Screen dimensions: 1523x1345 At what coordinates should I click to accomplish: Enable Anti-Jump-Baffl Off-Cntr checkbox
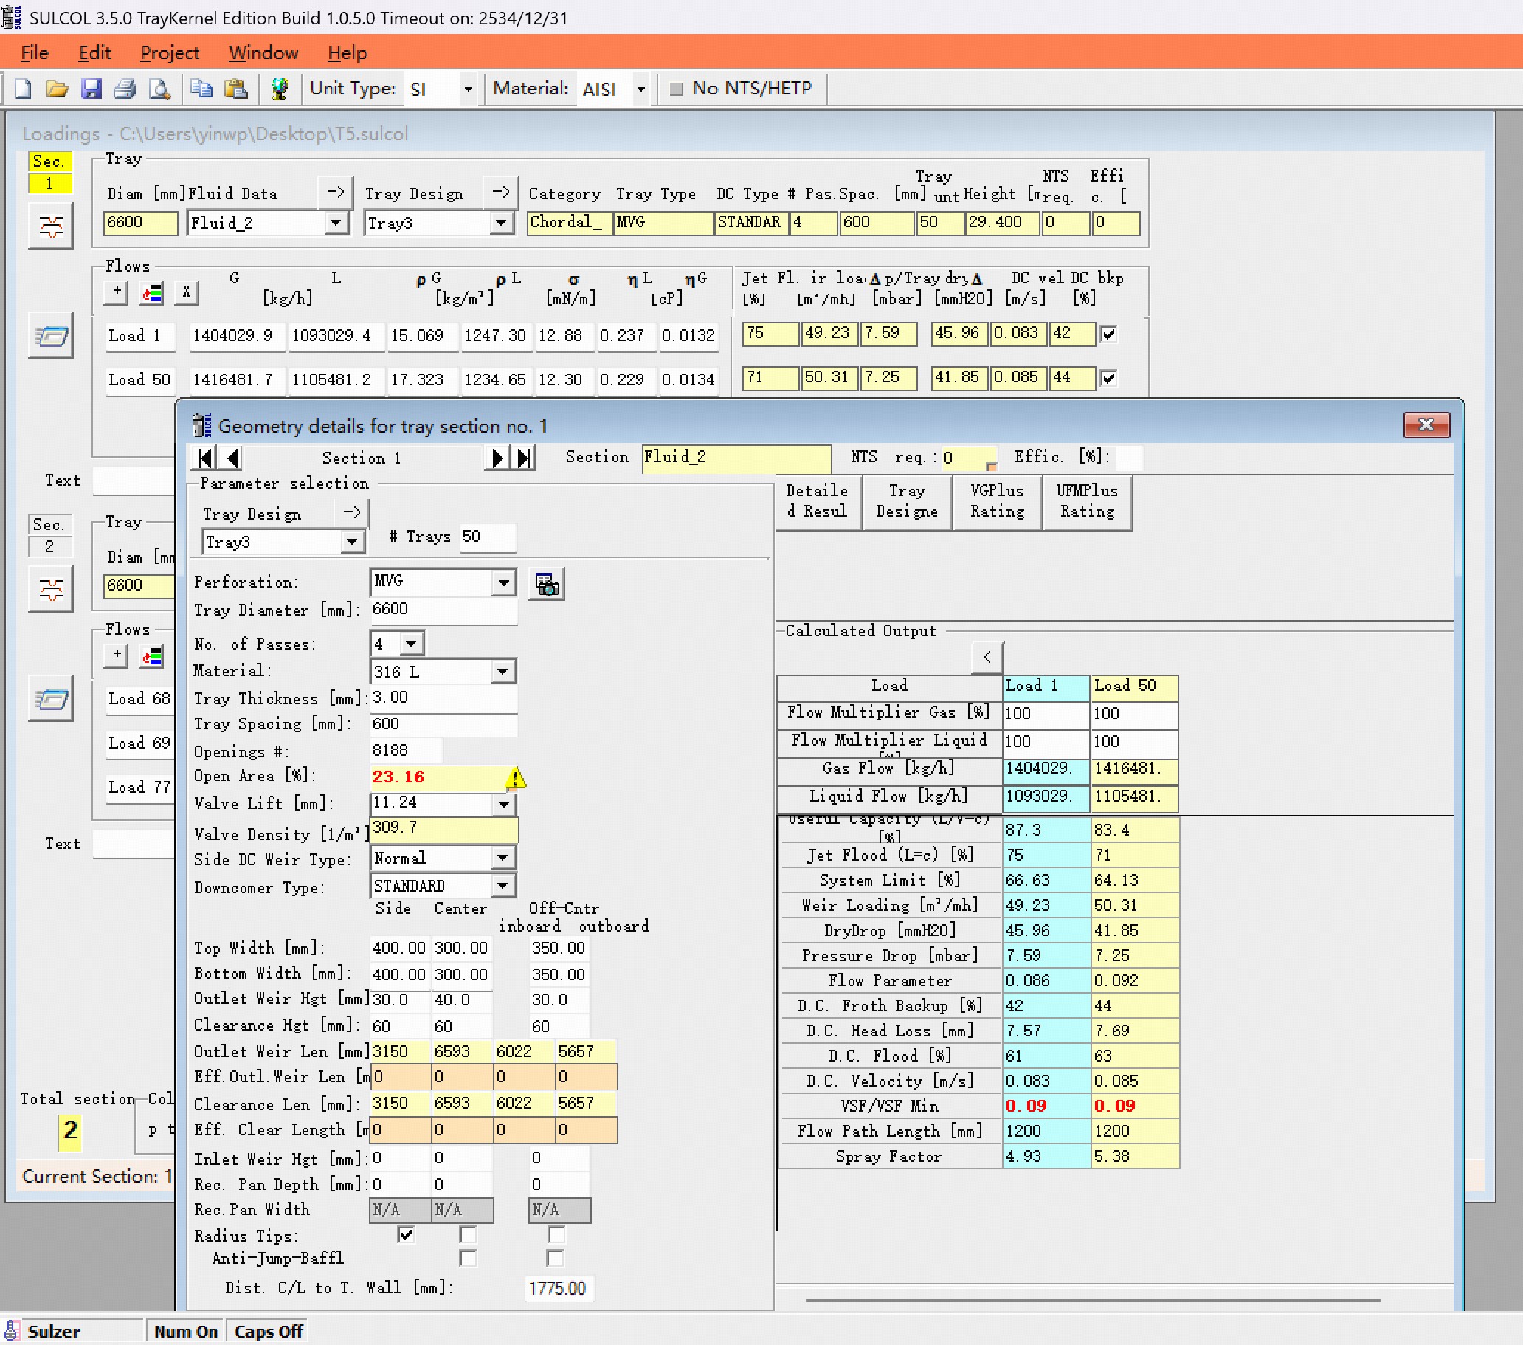(556, 1258)
